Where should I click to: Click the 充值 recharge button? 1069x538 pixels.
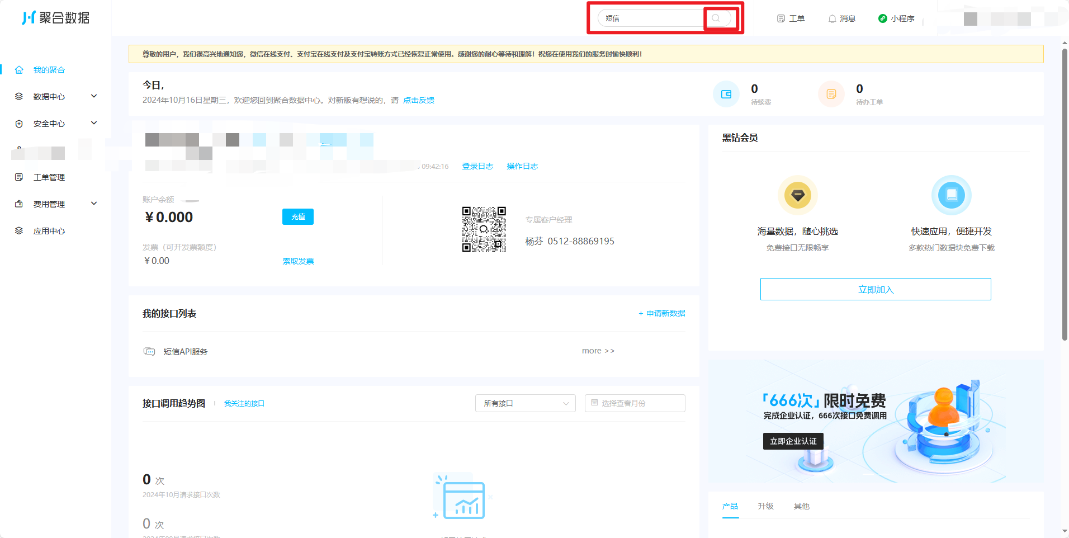298,216
